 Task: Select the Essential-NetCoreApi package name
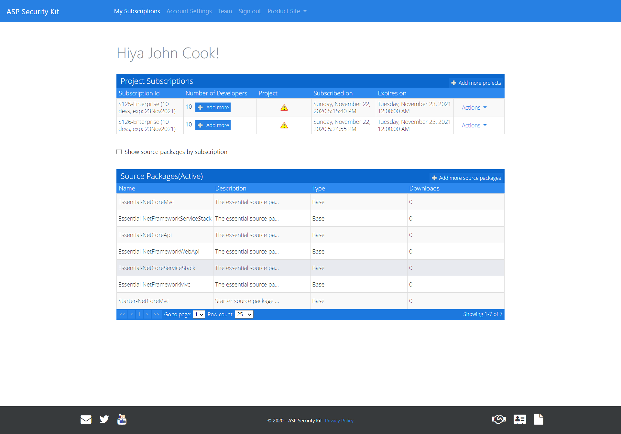(145, 235)
